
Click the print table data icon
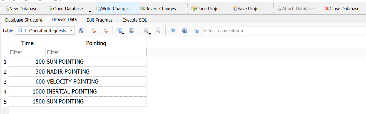132,31
